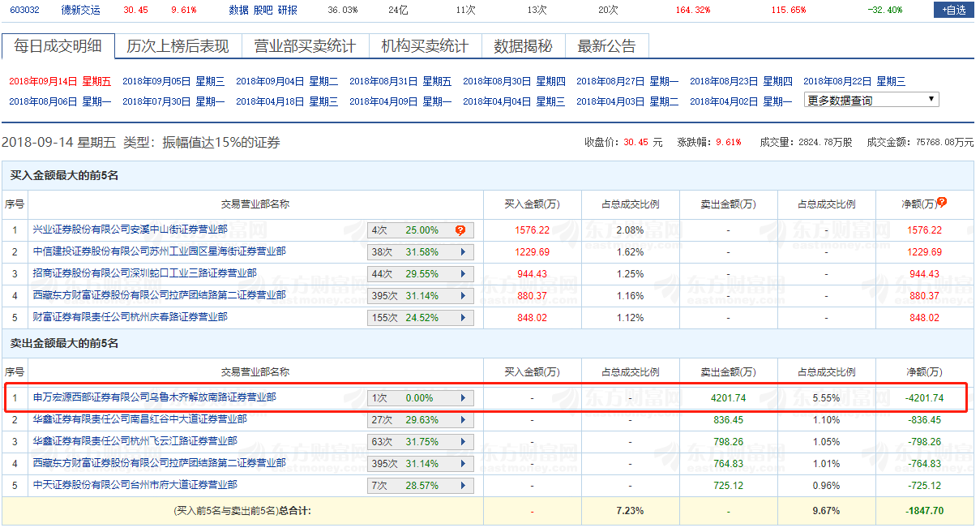Open 申万宏源西部证券乌鲁木齐解放南路 branch link
980x532 pixels.
click(154, 398)
